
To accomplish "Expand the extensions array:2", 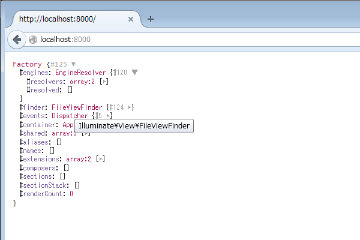I will pos(100,159).
